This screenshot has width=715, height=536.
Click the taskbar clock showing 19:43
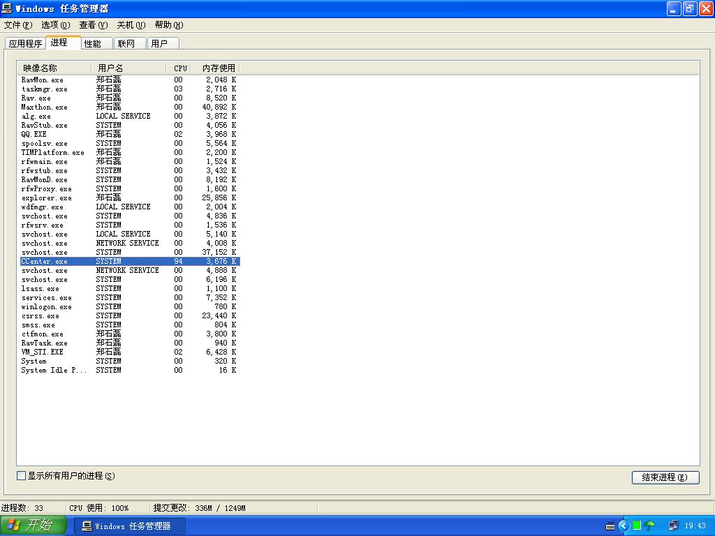[x=695, y=526]
